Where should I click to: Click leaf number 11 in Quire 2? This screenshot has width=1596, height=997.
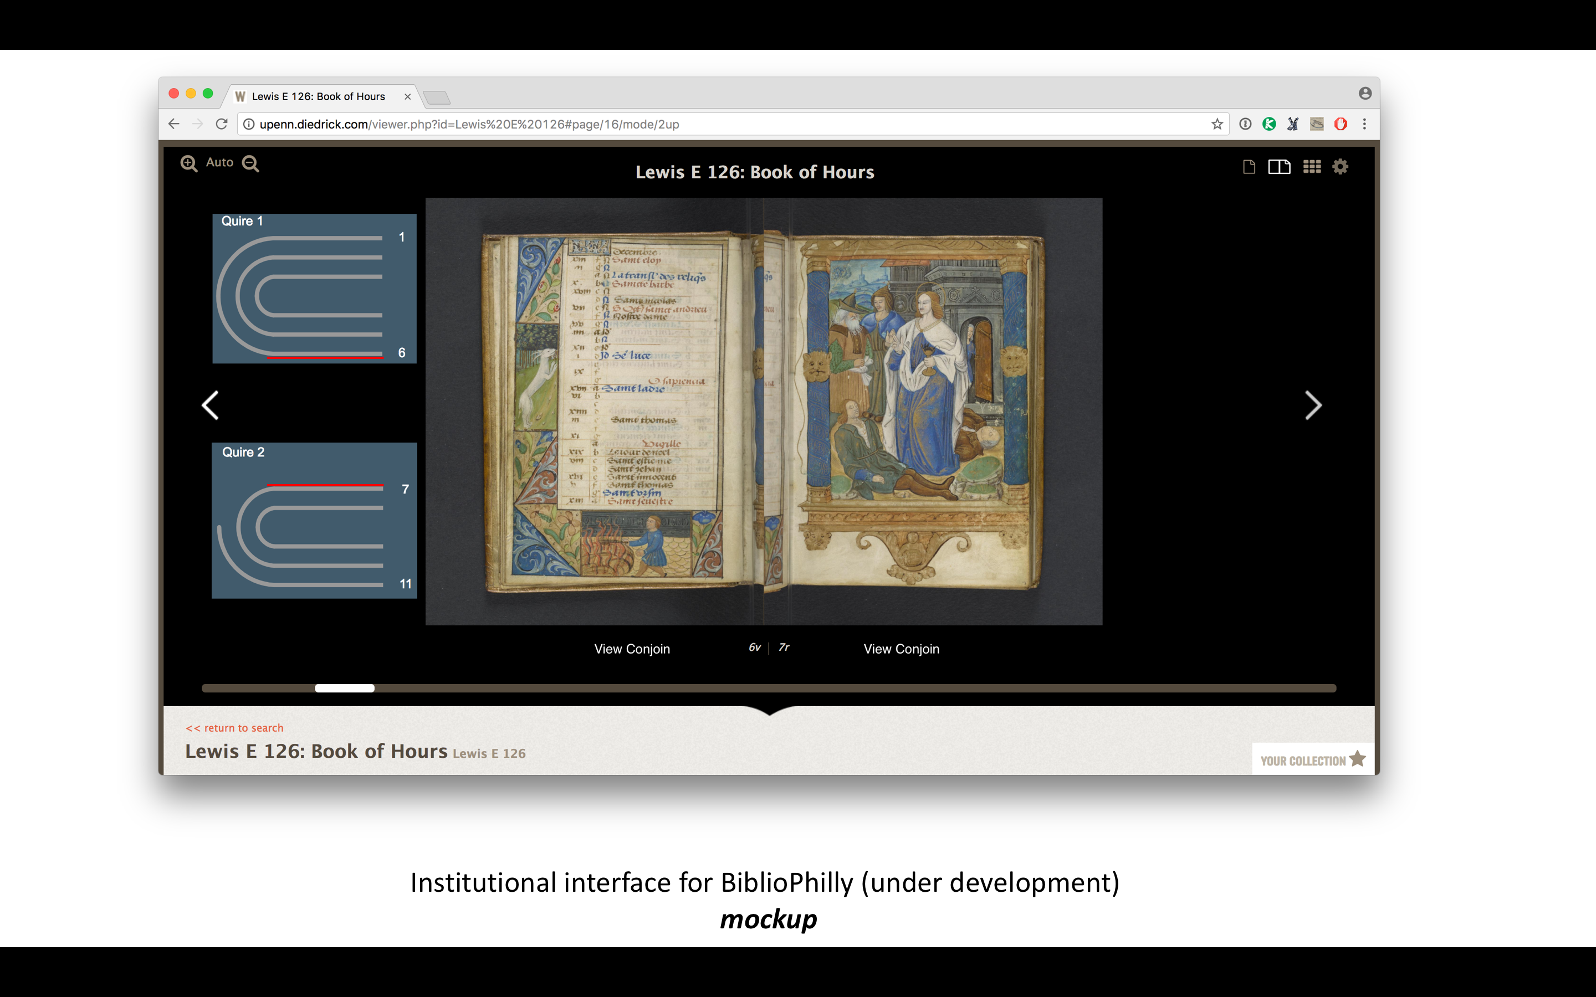tap(406, 584)
